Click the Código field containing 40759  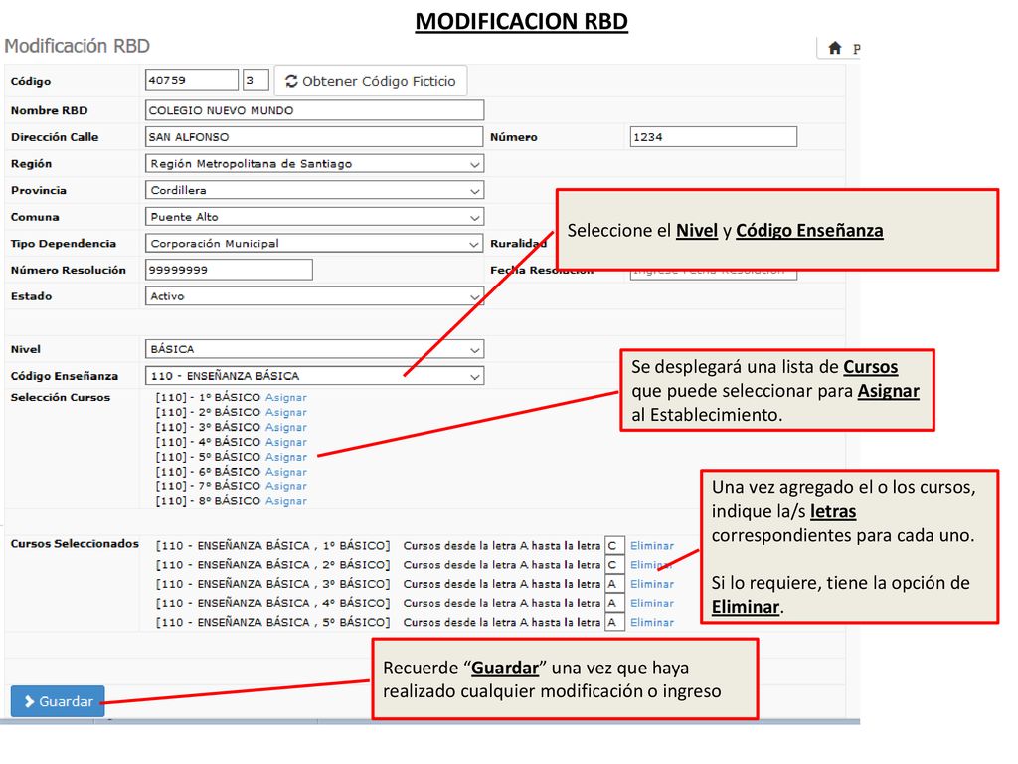[192, 80]
